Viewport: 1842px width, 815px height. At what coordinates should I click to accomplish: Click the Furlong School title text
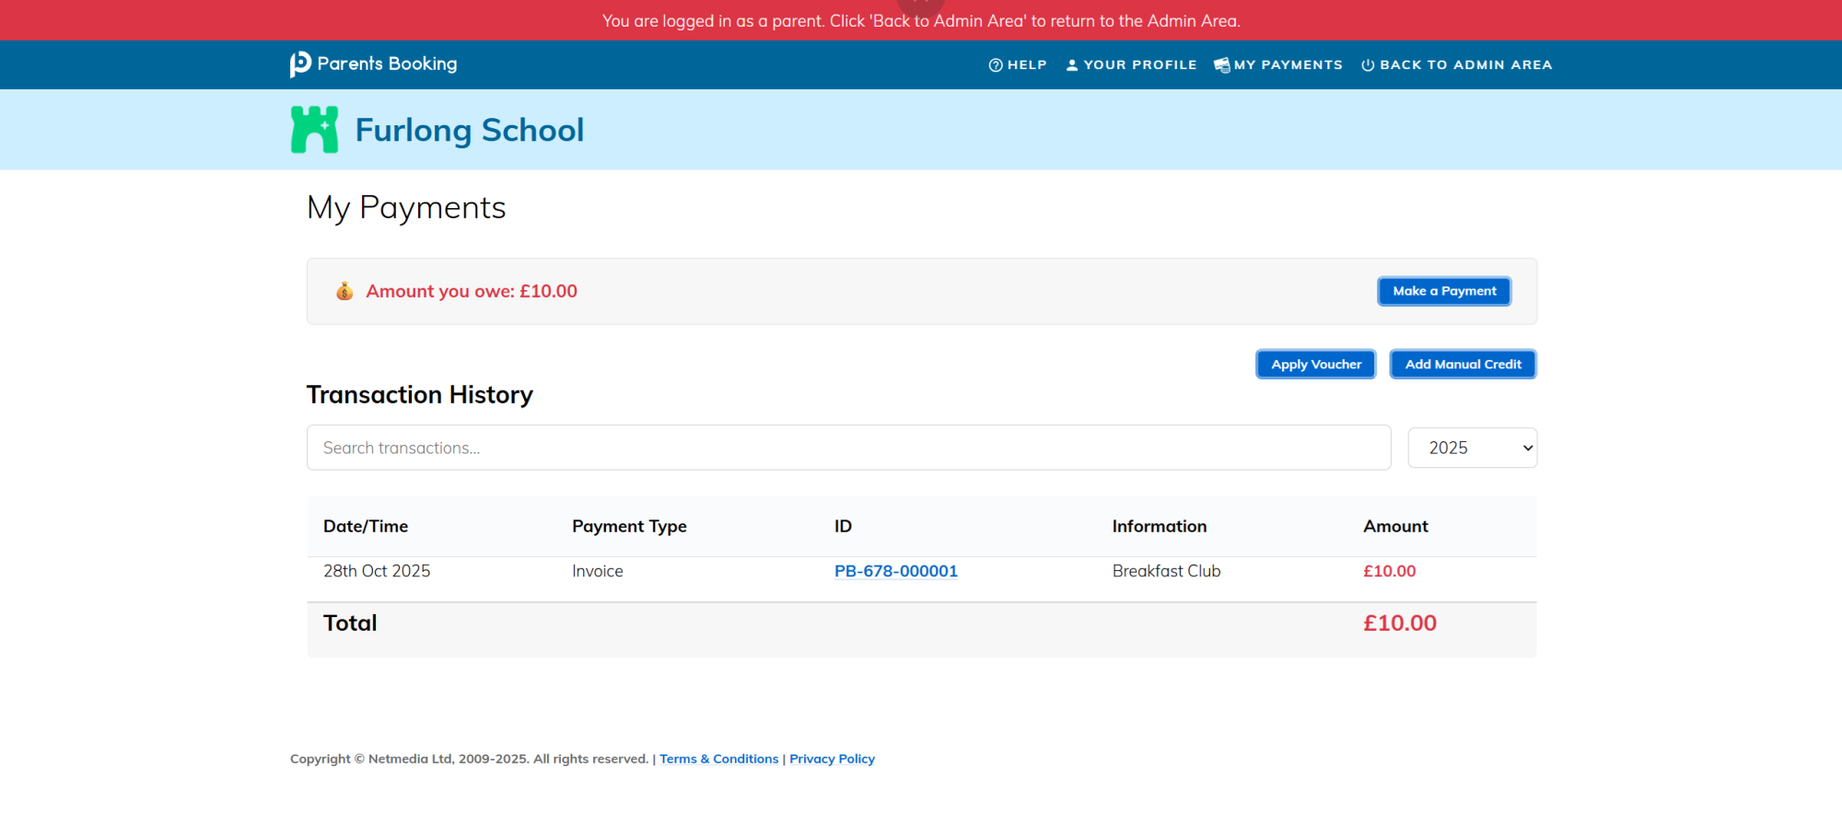coord(470,131)
